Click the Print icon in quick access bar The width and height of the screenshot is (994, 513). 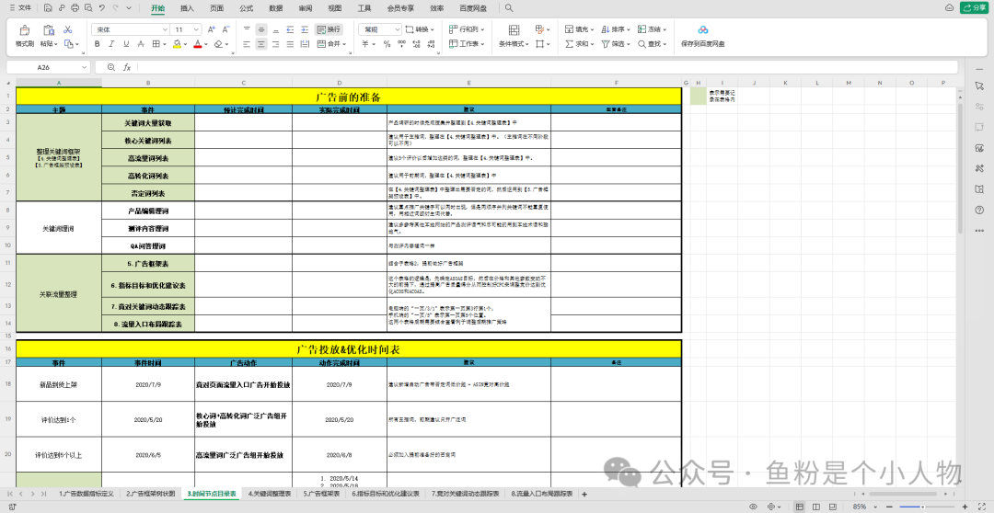coord(75,8)
